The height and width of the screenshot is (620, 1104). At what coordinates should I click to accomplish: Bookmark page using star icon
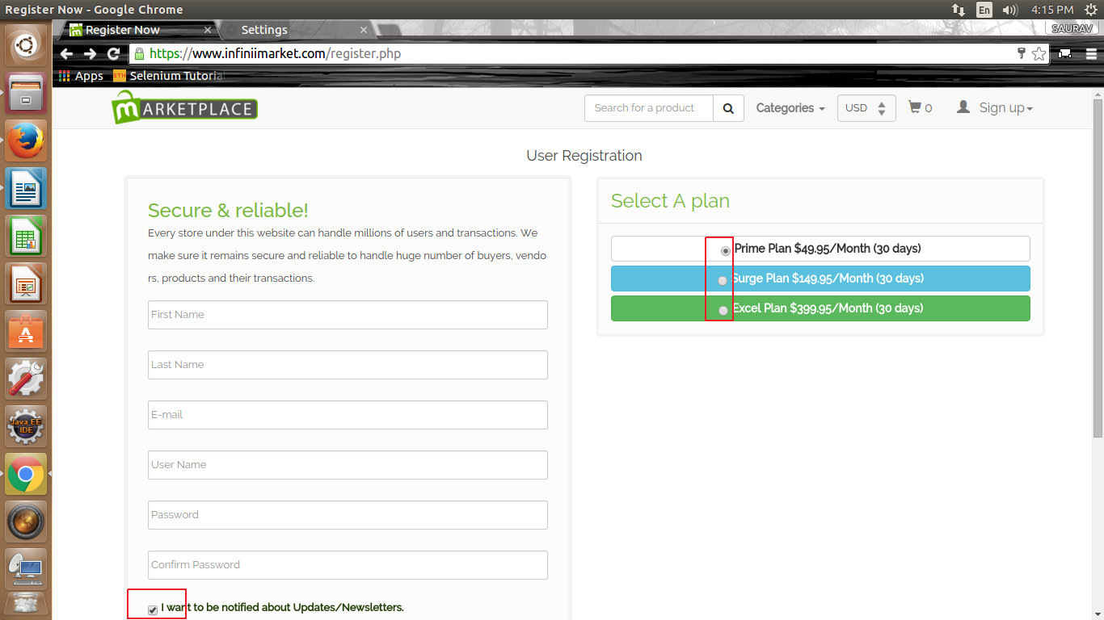click(1039, 54)
